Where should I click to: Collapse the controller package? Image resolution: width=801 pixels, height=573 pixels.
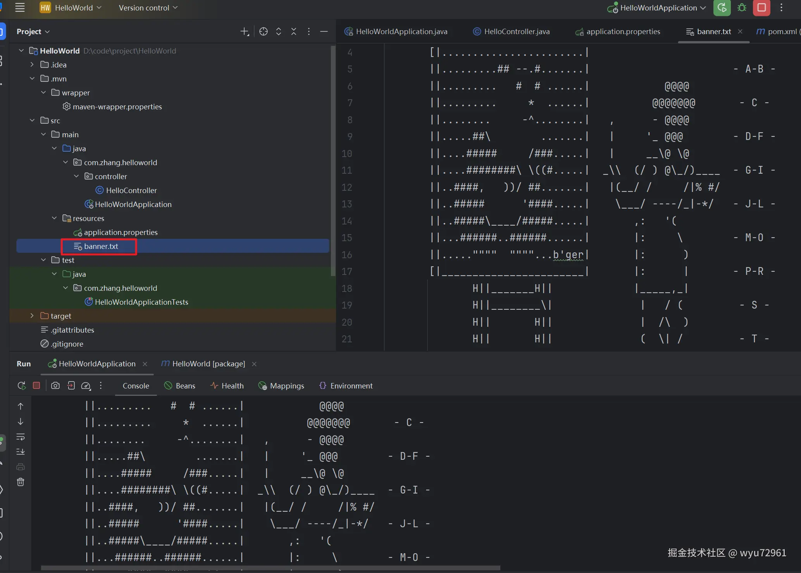[76, 176]
